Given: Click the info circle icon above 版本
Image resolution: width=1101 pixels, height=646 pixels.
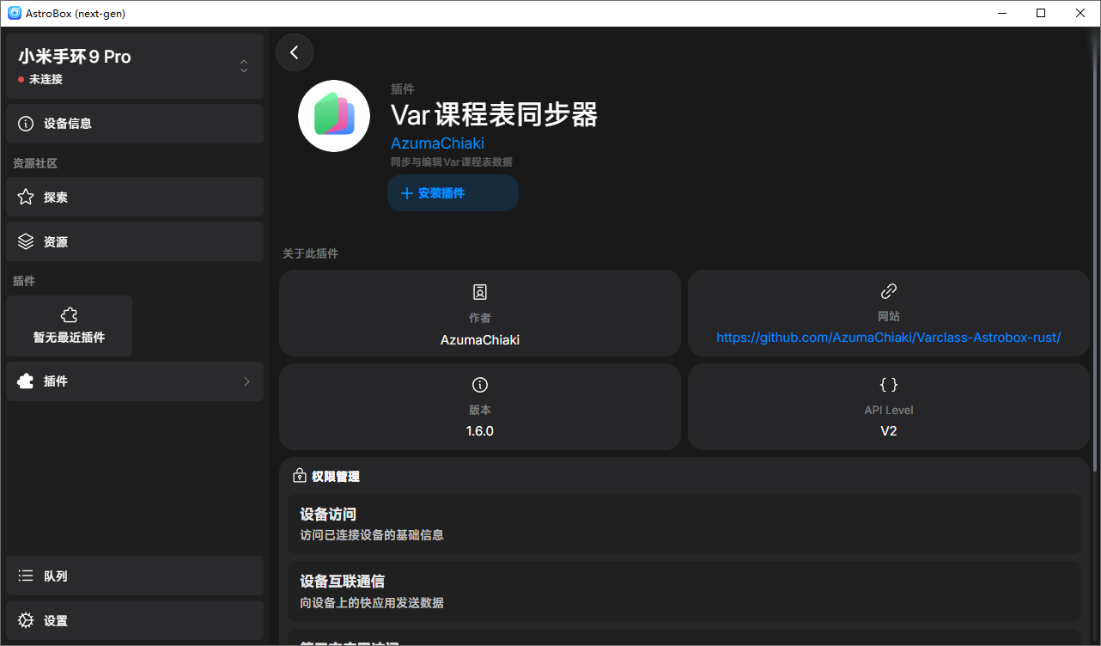Looking at the screenshot, I should pos(480,384).
